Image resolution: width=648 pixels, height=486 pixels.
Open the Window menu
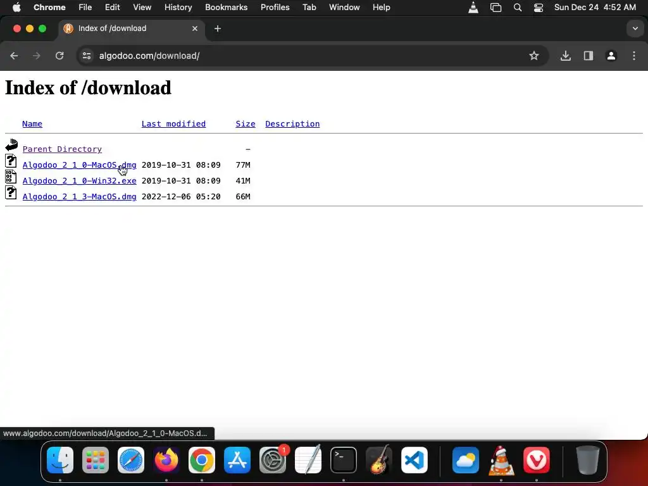[x=344, y=8]
